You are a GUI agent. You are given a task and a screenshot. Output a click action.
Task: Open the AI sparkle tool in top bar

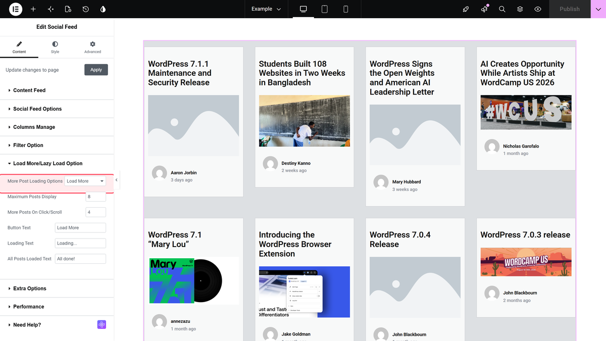tap(50, 9)
